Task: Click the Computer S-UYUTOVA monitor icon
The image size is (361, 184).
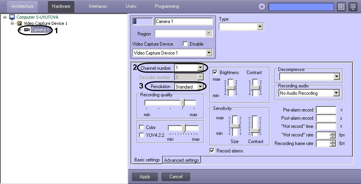Action: (x=12, y=17)
